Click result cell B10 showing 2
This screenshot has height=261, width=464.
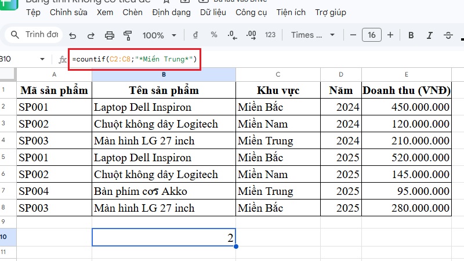tap(164, 237)
